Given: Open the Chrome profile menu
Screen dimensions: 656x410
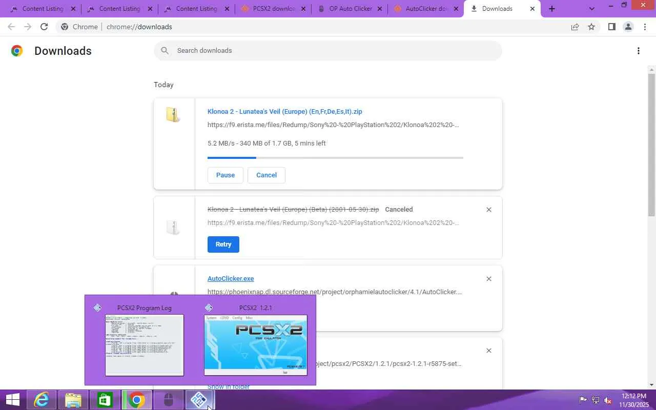Looking at the screenshot, I should coord(628,27).
